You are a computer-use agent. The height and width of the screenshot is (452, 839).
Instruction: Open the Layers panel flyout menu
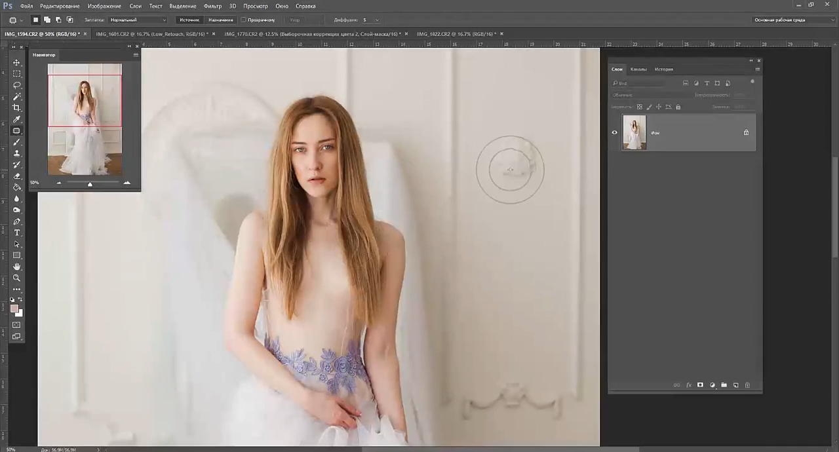click(758, 69)
